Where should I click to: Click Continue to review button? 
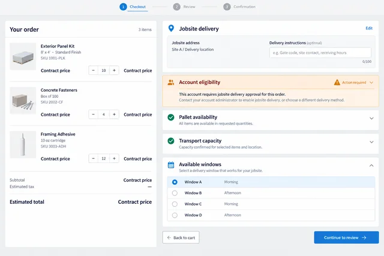(x=346, y=237)
